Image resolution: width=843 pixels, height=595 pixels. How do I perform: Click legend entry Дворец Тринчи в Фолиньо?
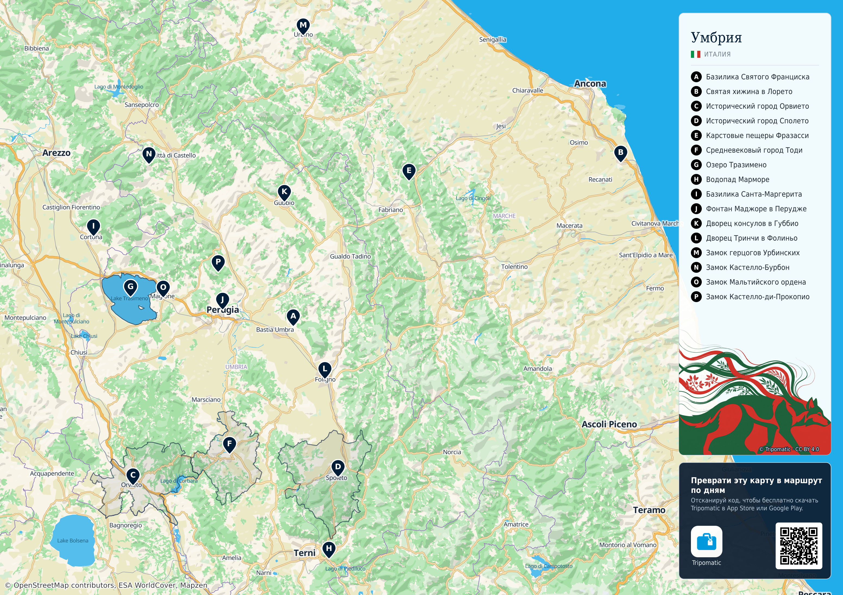744,238
